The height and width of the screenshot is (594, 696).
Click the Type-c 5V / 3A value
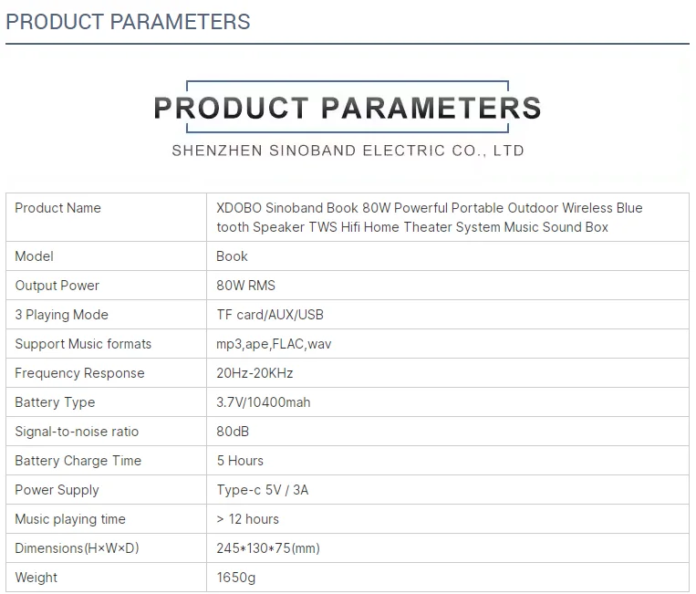pos(263,490)
